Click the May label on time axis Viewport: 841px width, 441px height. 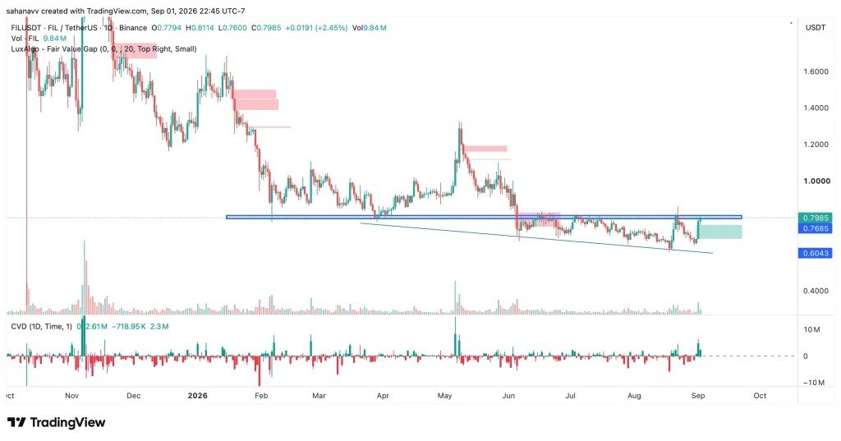444,395
